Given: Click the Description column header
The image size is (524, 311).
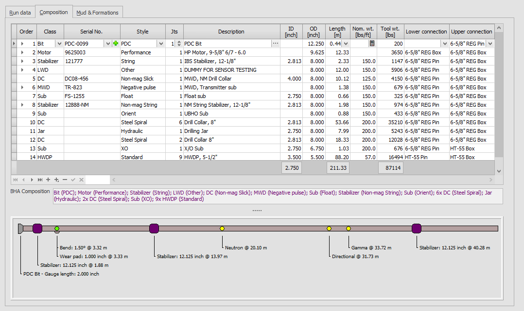Looking at the screenshot, I should pos(231,32).
